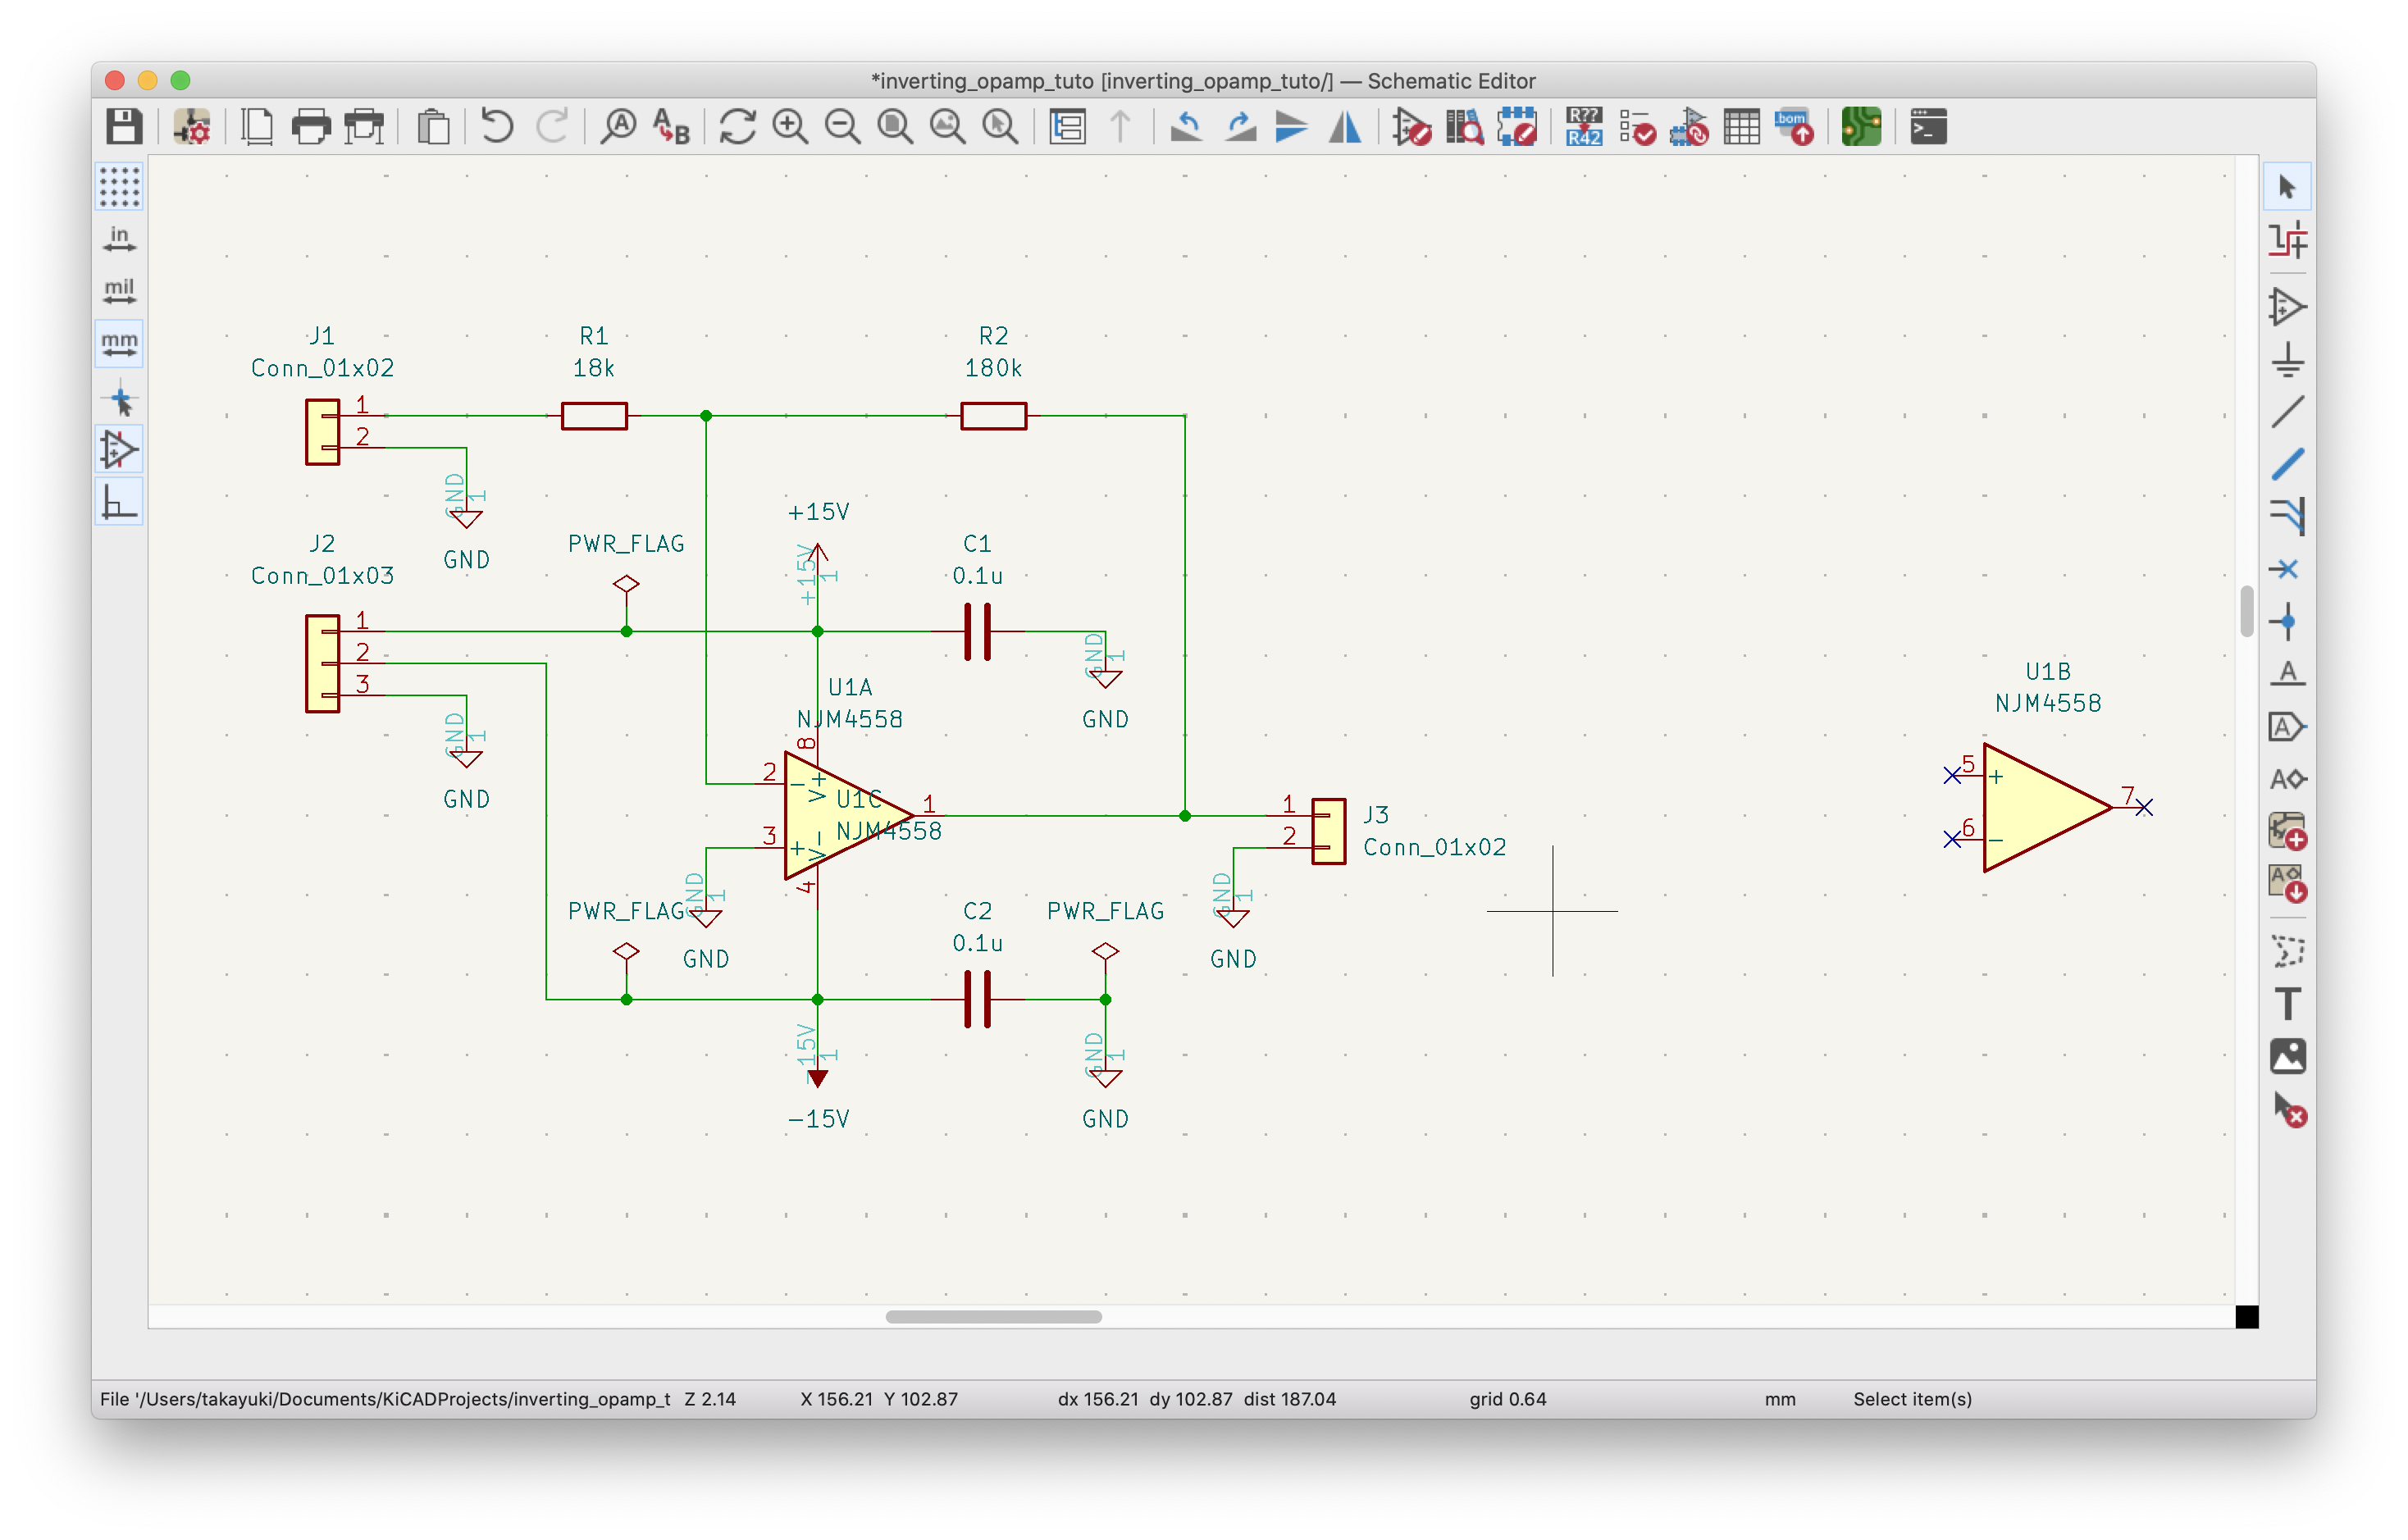Paste from clipboard
Viewport: 2408px width, 1540px height.
click(x=433, y=127)
